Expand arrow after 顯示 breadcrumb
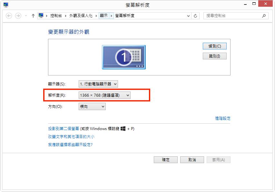Image resolution: width=275 pixels, height=192 pixels. point(111,16)
